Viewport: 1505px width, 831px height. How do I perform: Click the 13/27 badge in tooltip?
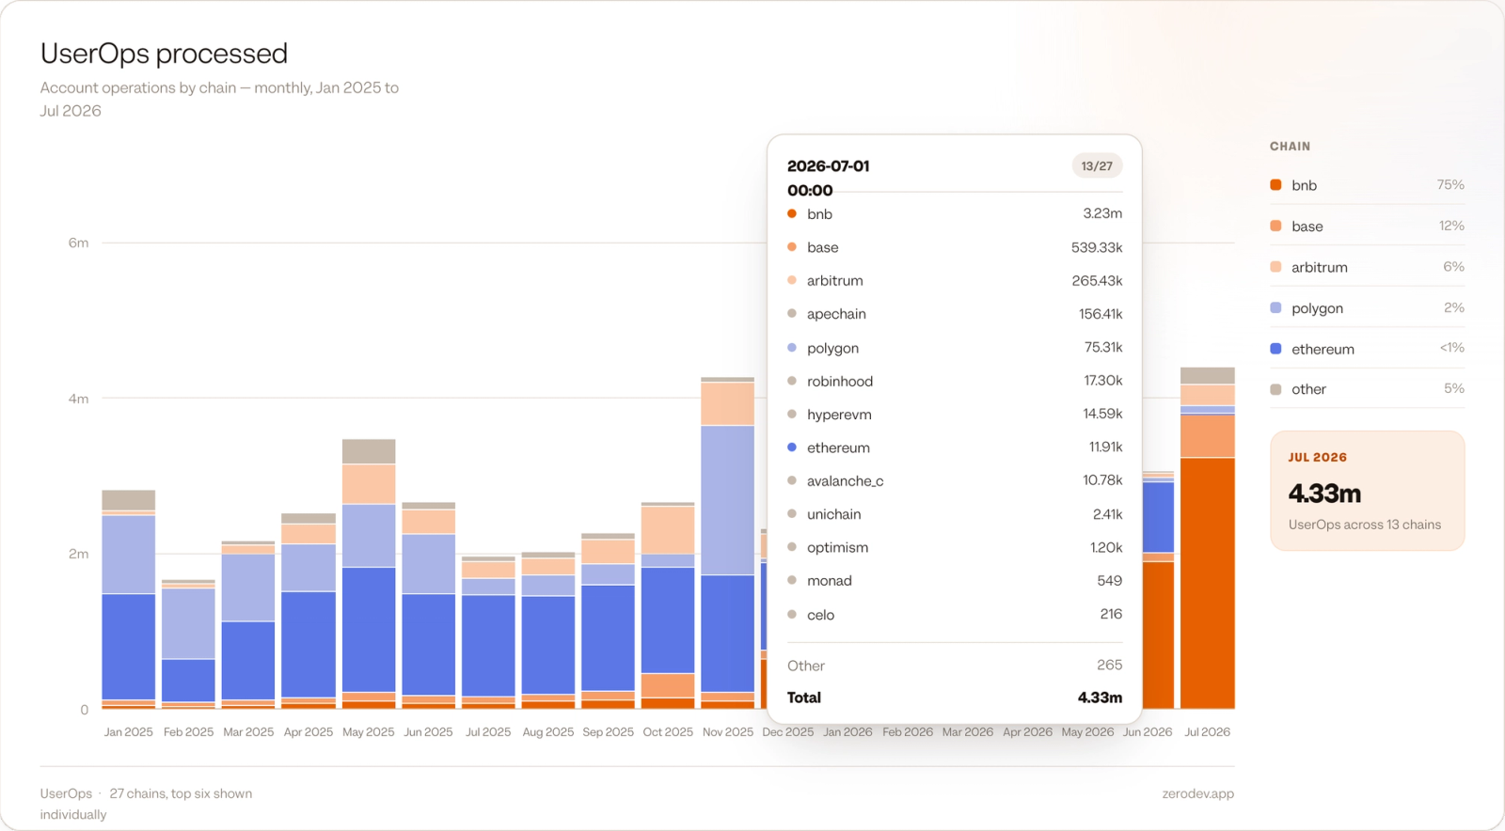point(1097,166)
